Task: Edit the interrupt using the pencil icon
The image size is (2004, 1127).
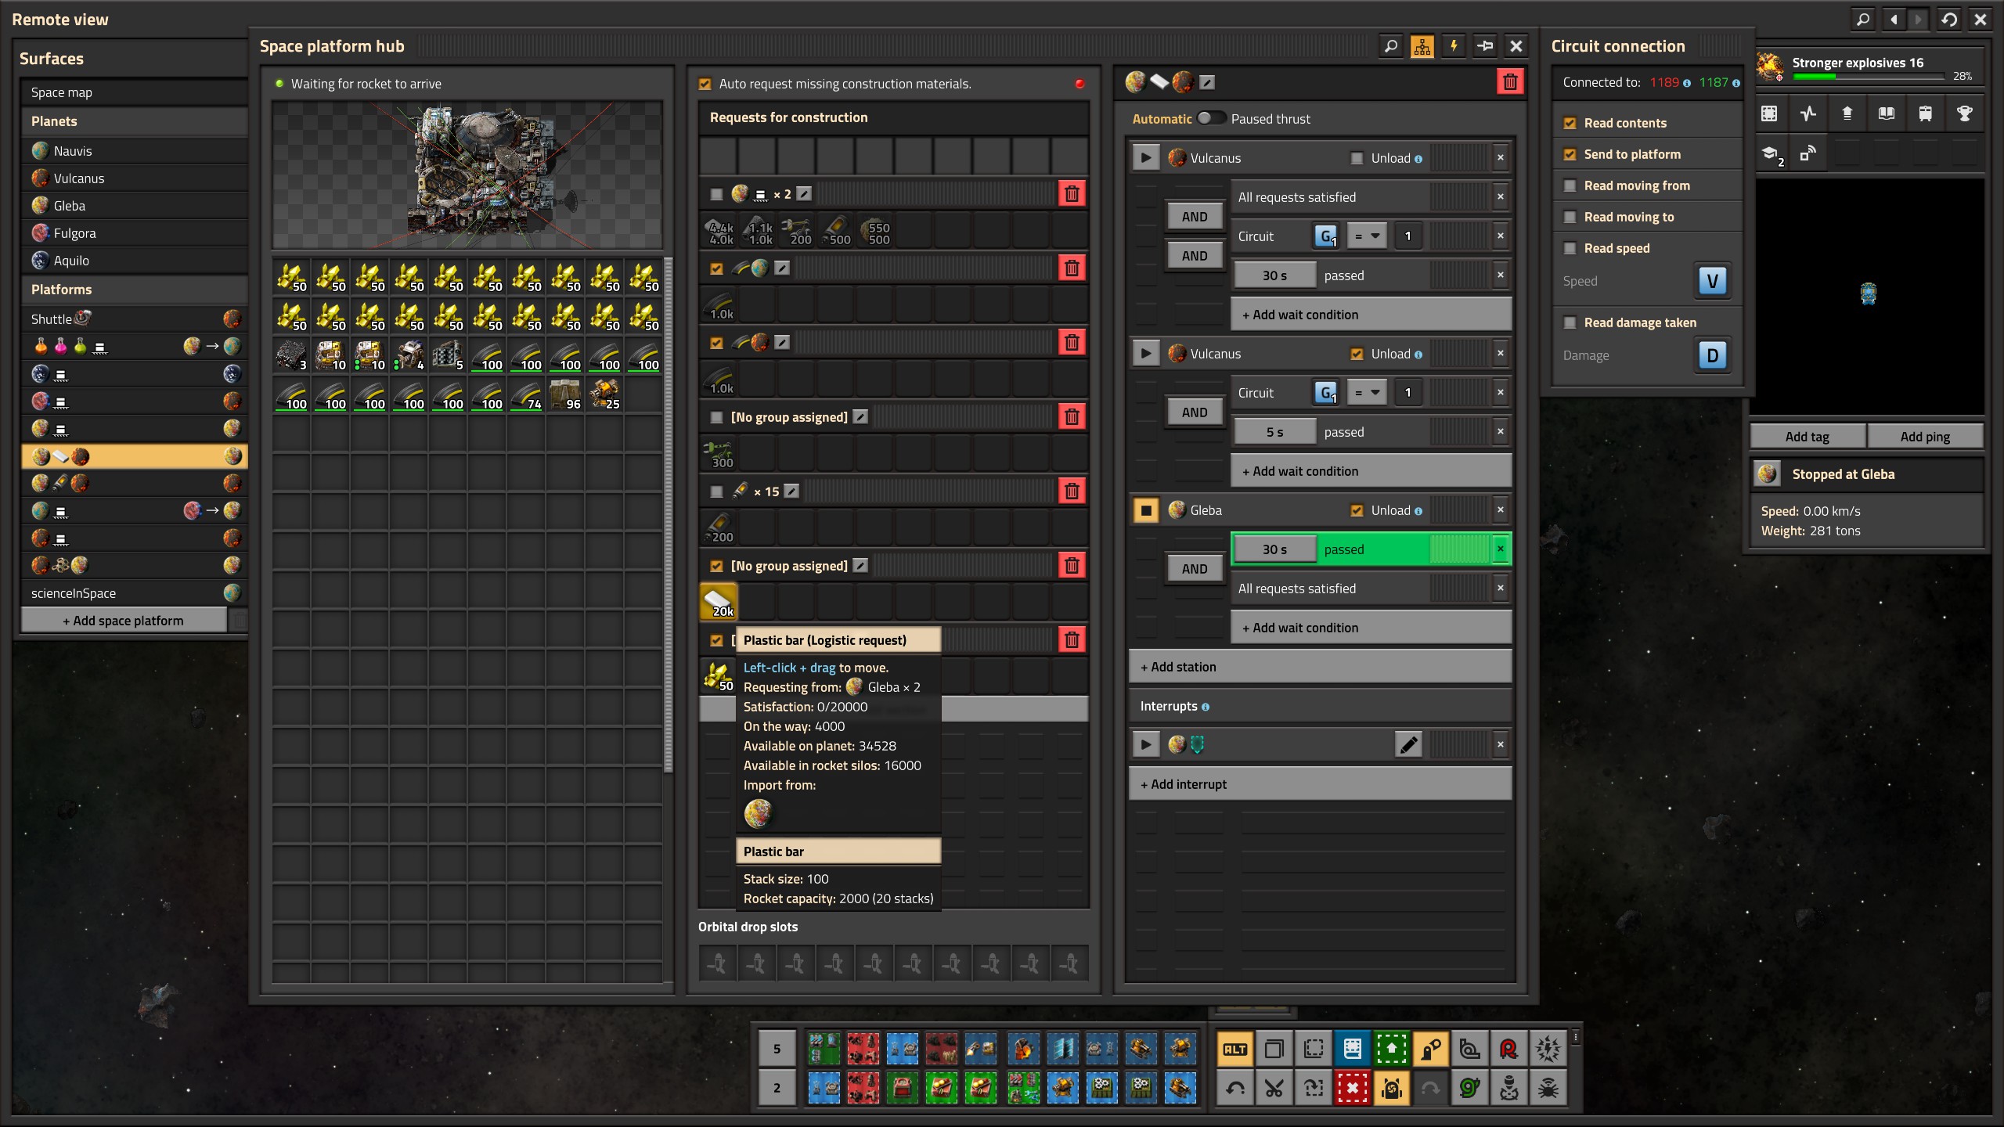Action: (1407, 744)
